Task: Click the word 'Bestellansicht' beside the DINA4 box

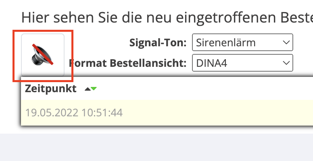Action: [148, 63]
